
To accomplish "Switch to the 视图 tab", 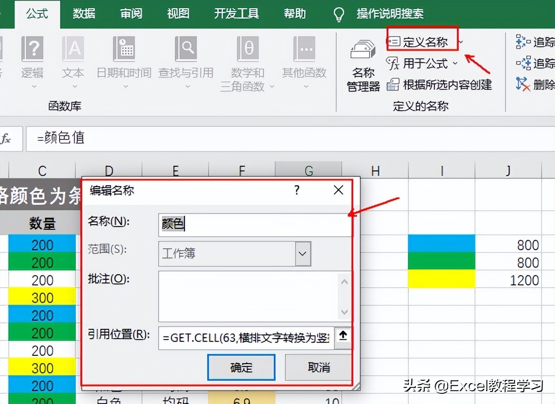I will pyautogui.click(x=178, y=14).
